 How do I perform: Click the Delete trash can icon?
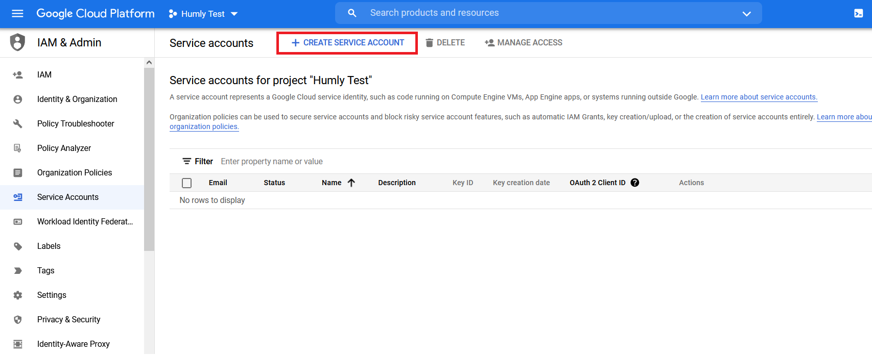click(x=430, y=43)
